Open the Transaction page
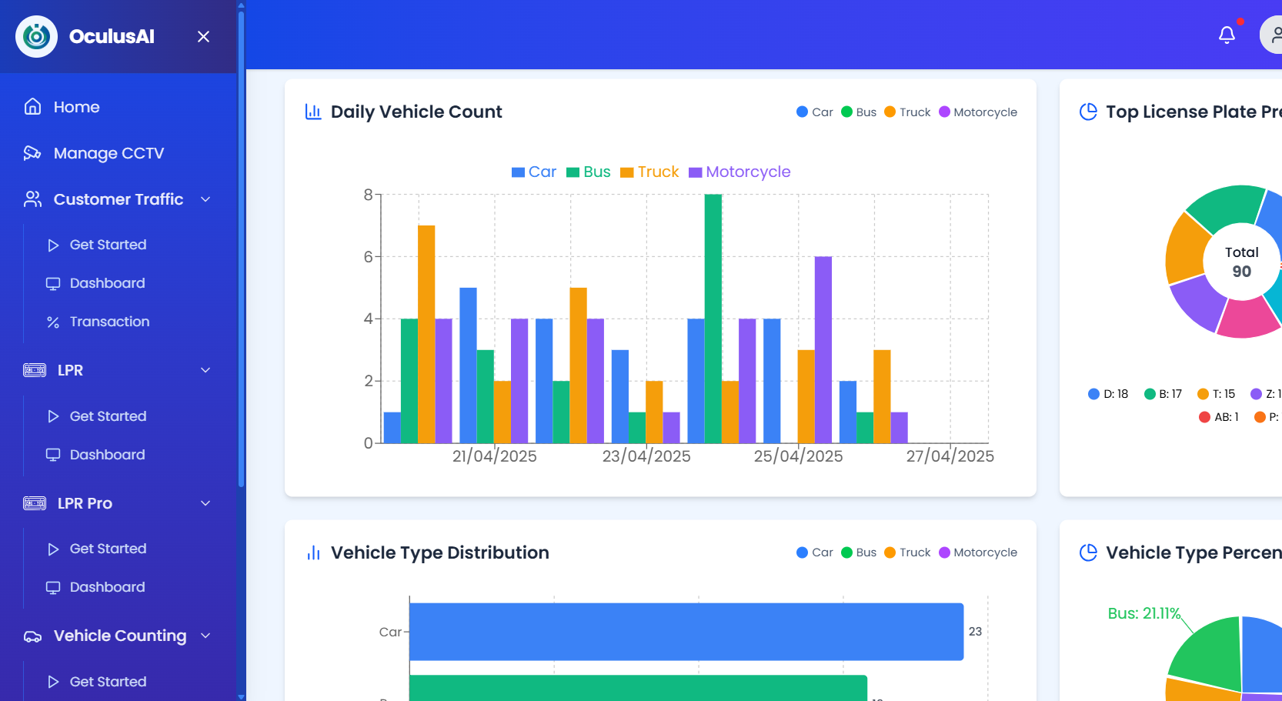The width and height of the screenshot is (1282, 701). pos(109,322)
